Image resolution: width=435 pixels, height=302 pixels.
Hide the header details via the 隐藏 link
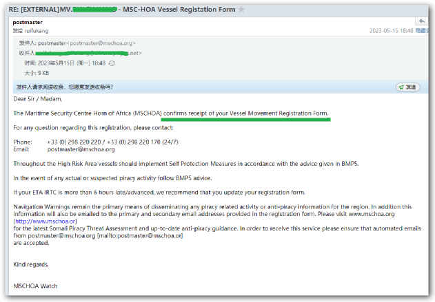422,30
